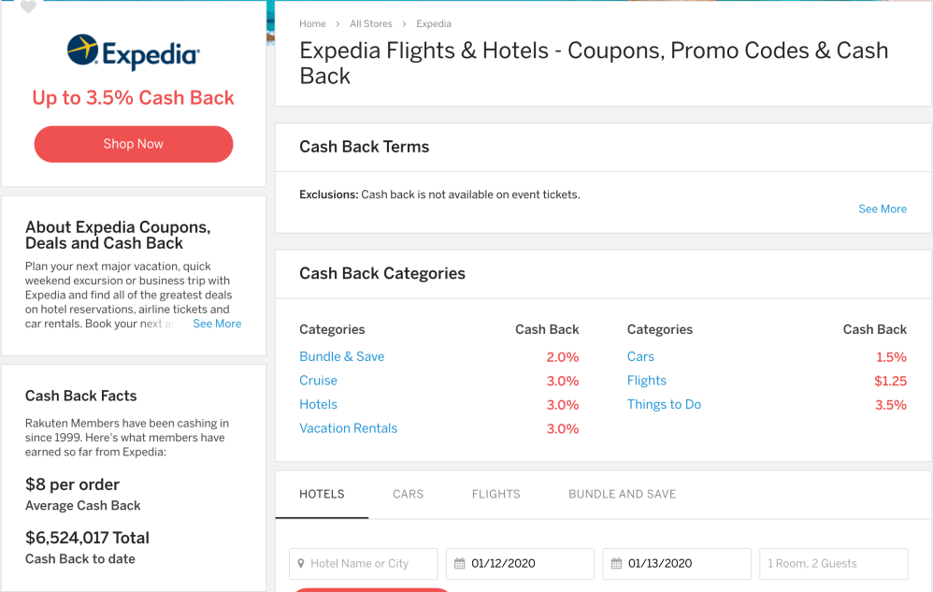
Task: Go to Home in the breadcrumb
Action: 312,23
